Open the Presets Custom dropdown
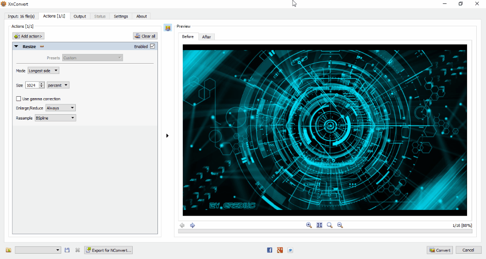This screenshot has height=259, width=486. (x=92, y=58)
